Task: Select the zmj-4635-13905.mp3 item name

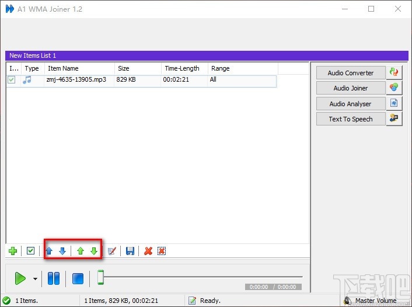Action: 76,79
